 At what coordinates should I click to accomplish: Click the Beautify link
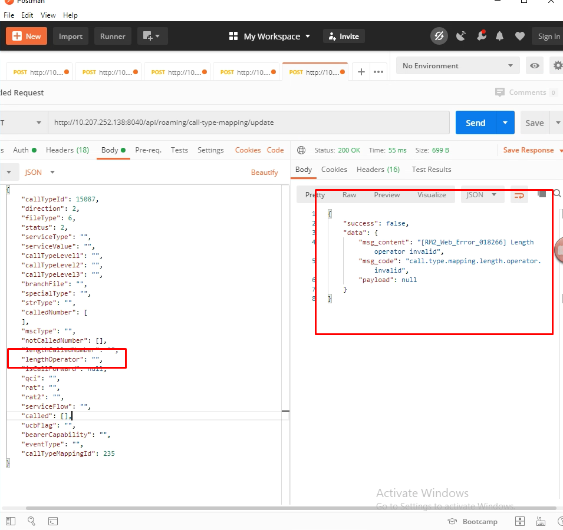pyautogui.click(x=264, y=172)
